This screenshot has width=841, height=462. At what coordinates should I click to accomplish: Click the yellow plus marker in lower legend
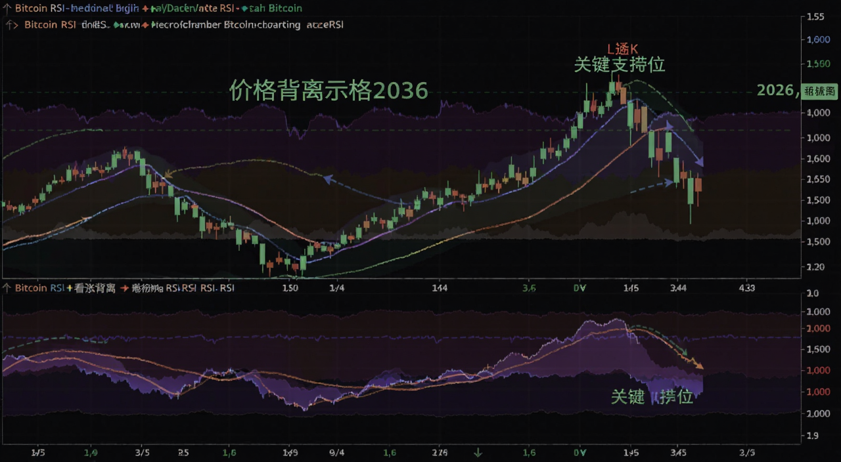69,288
